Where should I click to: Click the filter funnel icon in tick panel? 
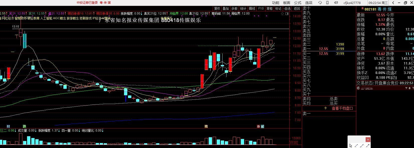tap(406, 88)
